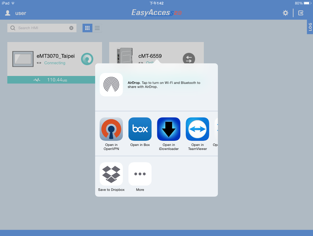Screen dimensions: 313x236
Task: Tap the status bar clock
Action: tap(157, 3)
